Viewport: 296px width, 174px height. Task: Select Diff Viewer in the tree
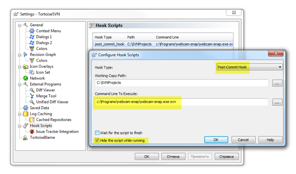point(46,90)
